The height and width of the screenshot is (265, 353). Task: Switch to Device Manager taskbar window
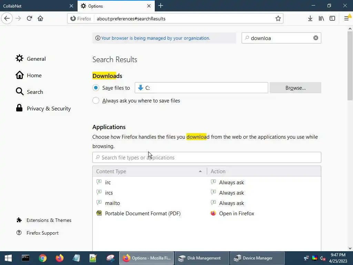tap(257, 258)
